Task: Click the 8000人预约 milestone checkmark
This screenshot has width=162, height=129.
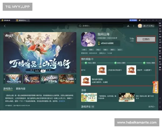Action: click(116, 63)
